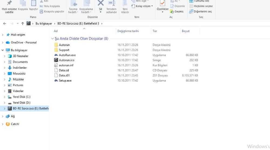Go back with the back arrow
Screen dimensions: 270x150
click(5, 23)
